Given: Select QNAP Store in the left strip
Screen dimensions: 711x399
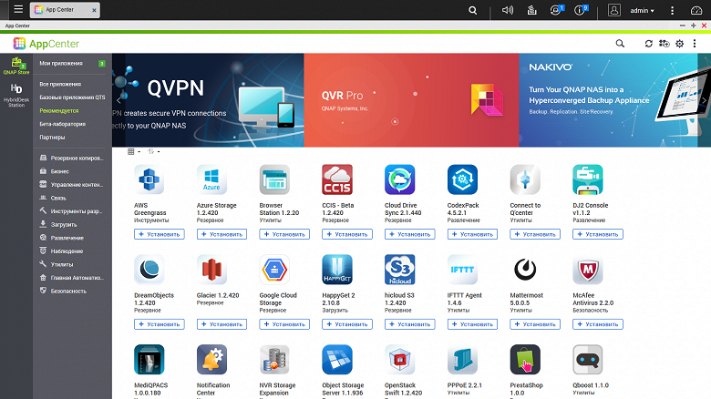Looking at the screenshot, I should click(x=16, y=66).
